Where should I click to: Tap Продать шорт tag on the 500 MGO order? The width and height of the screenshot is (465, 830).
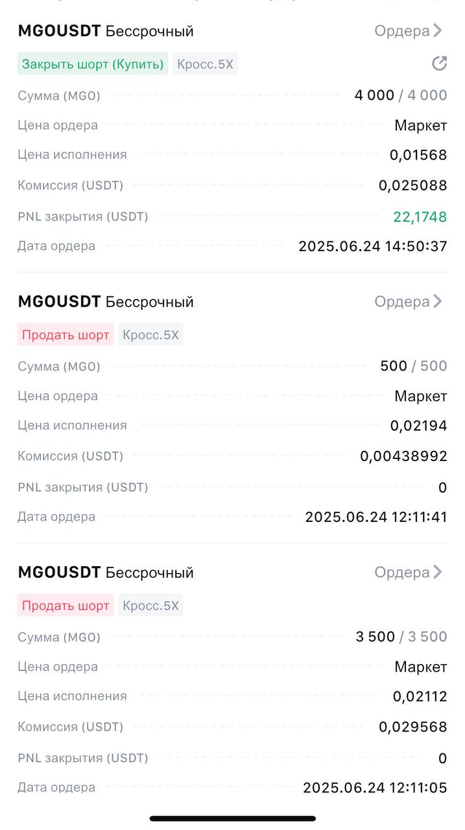[x=66, y=335]
